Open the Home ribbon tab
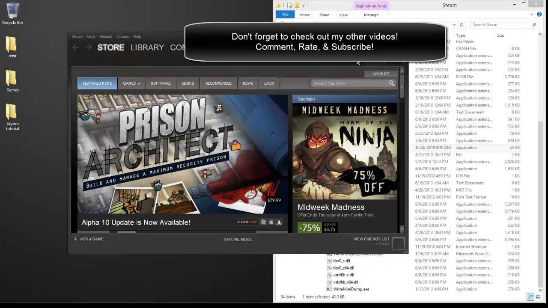This screenshot has width=548, height=308. [304, 15]
